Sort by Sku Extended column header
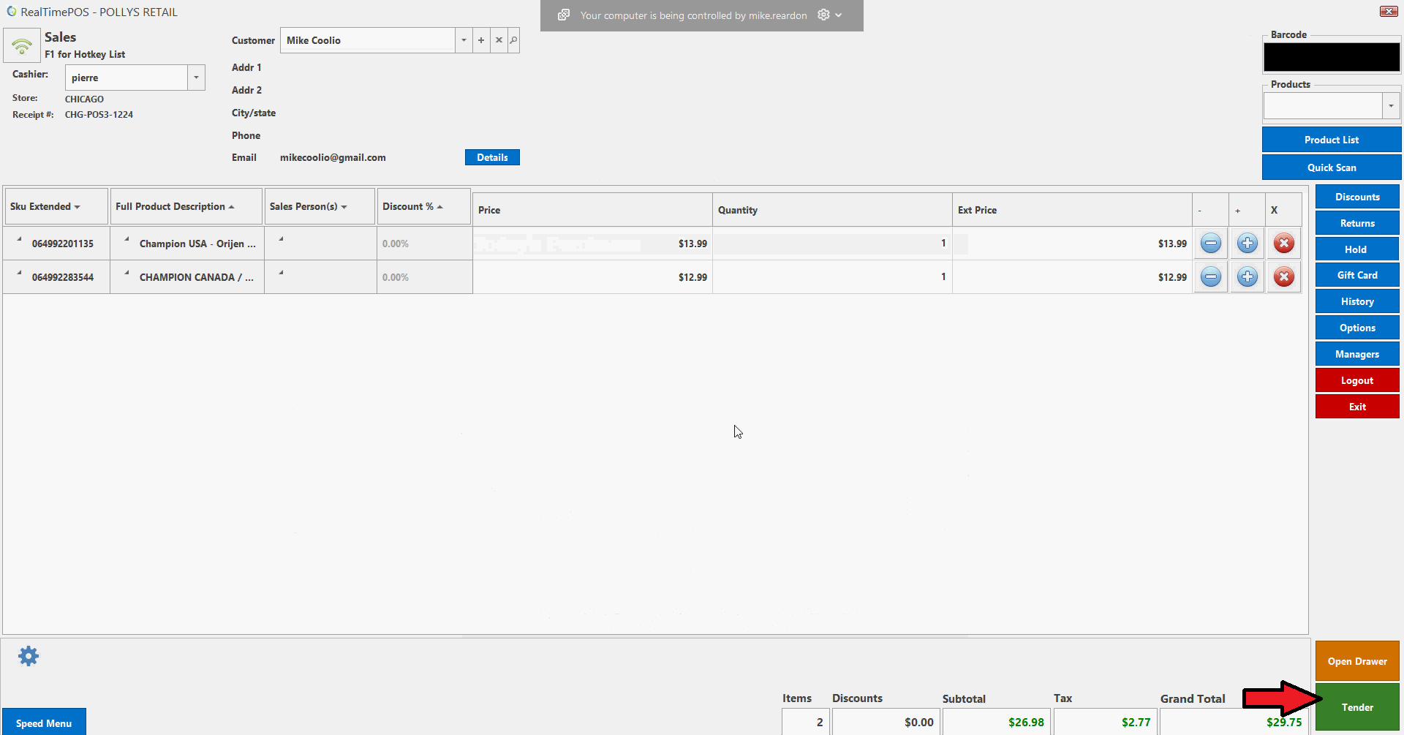Image resolution: width=1404 pixels, height=735 pixels. point(45,207)
